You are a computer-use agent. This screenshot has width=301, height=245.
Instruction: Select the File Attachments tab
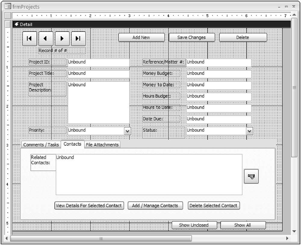[102, 145]
